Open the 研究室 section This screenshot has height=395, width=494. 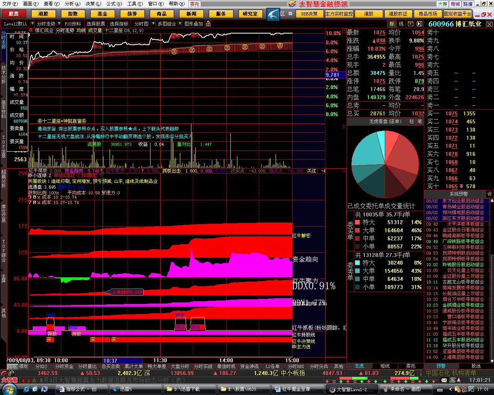coord(250,14)
